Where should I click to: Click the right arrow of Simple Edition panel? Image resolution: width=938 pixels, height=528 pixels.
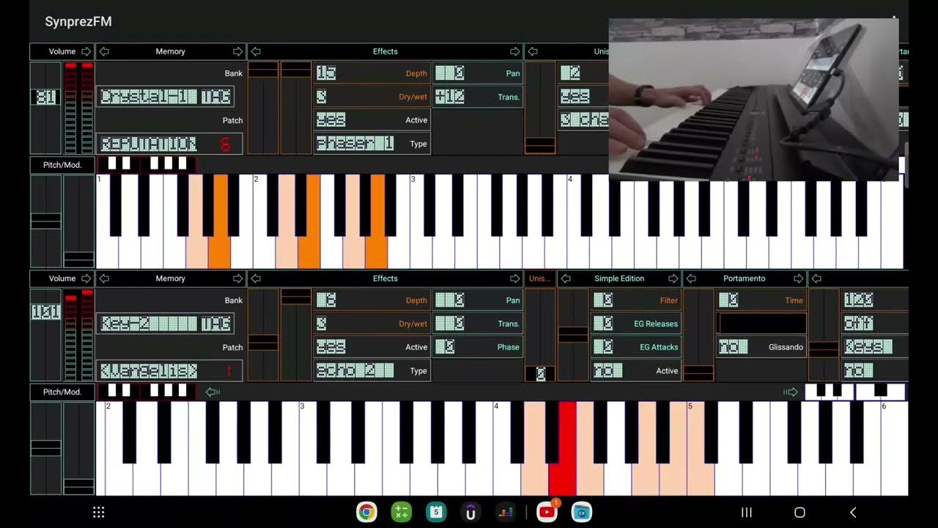click(673, 279)
